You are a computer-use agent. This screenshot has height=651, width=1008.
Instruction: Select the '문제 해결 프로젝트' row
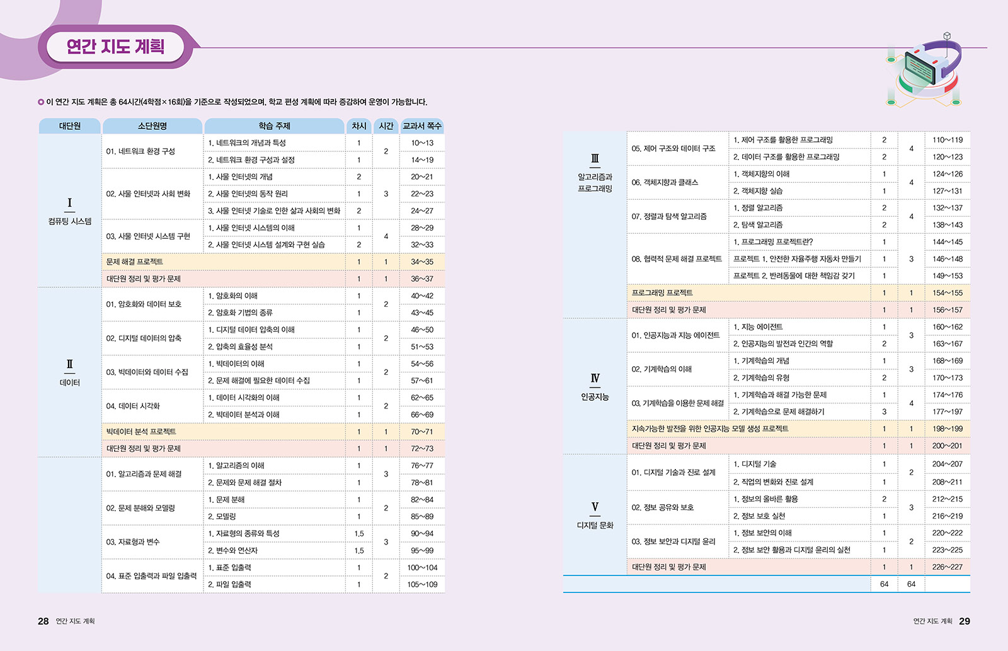273,262
